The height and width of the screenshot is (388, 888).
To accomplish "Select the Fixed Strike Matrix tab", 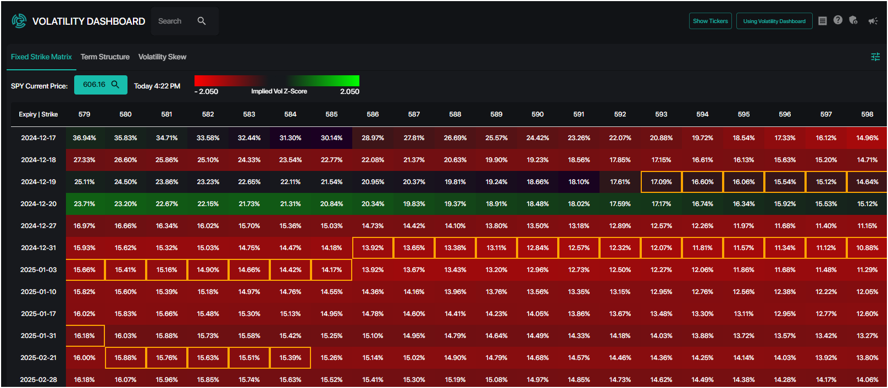I will click(x=41, y=57).
